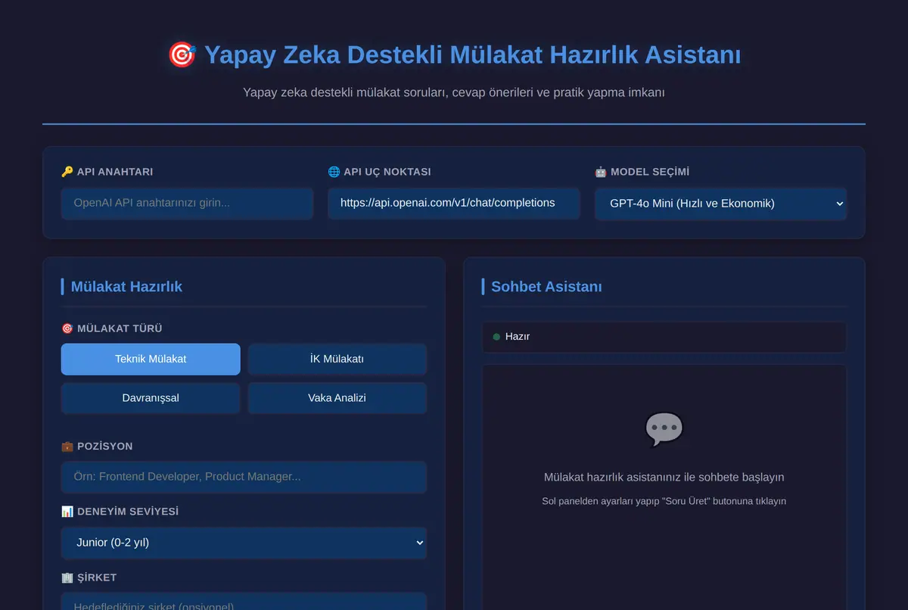This screenshot has height=610, width=908.
Task: Click the speech bubble icon in chat area
Action: pos(664,429)
